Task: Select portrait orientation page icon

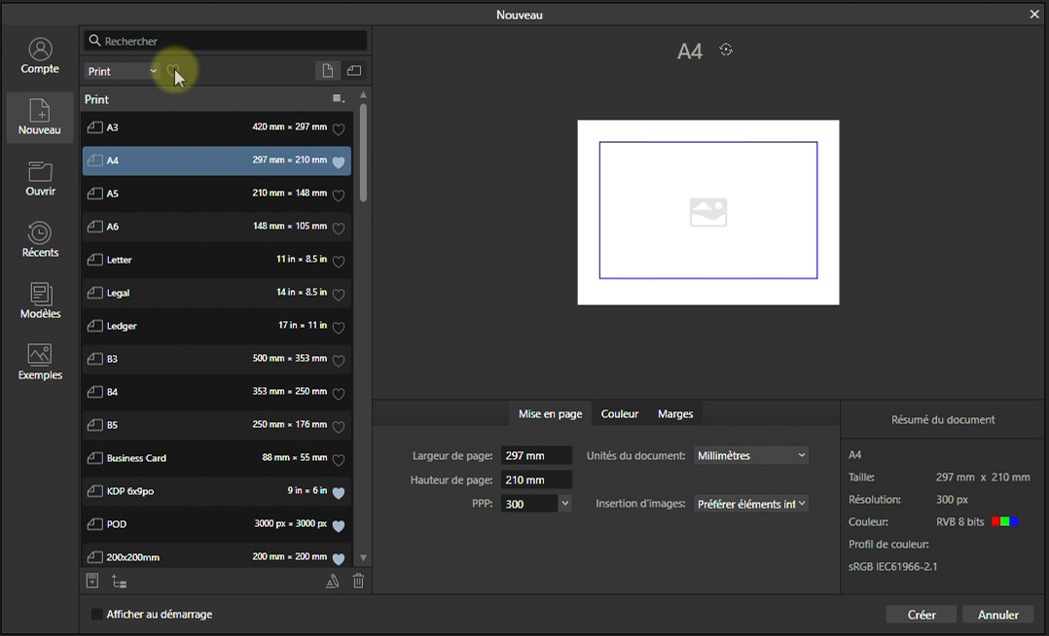Action: (x=328, y=71)
